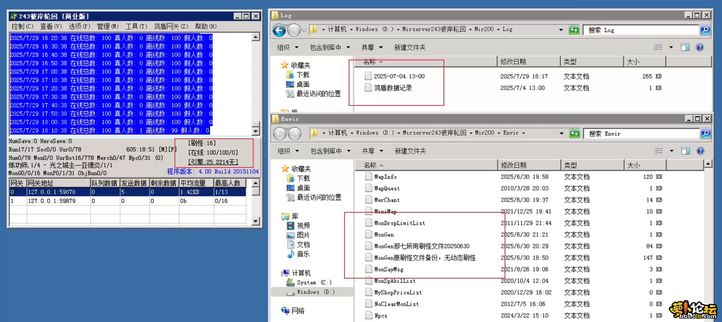722x322 pixels.
Task: Open address bar history dropdown in Log window
Action: coord(561,30)
